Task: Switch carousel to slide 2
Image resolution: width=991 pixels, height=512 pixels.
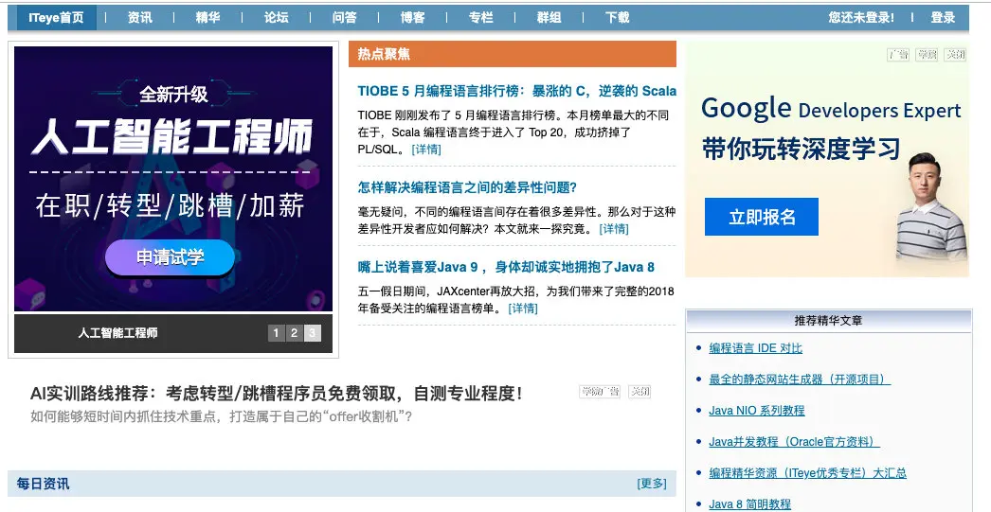Action: pos(294,333)
